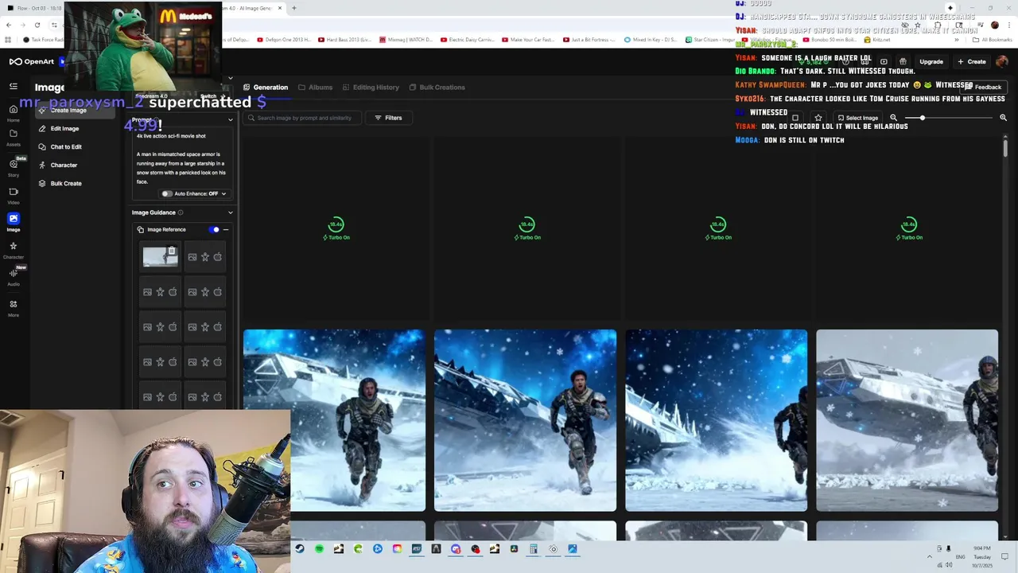Collapse the Image Guidance section

pyautogui.click(x=231, y=212)
